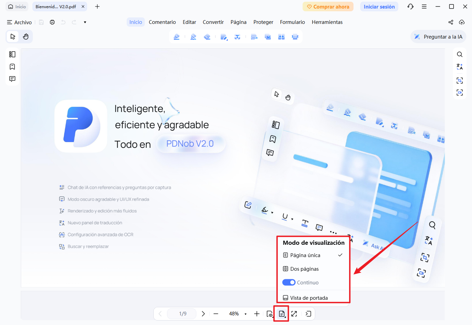Click the Iniciar sesión button
472x325 pixels.
click(379, 6)
